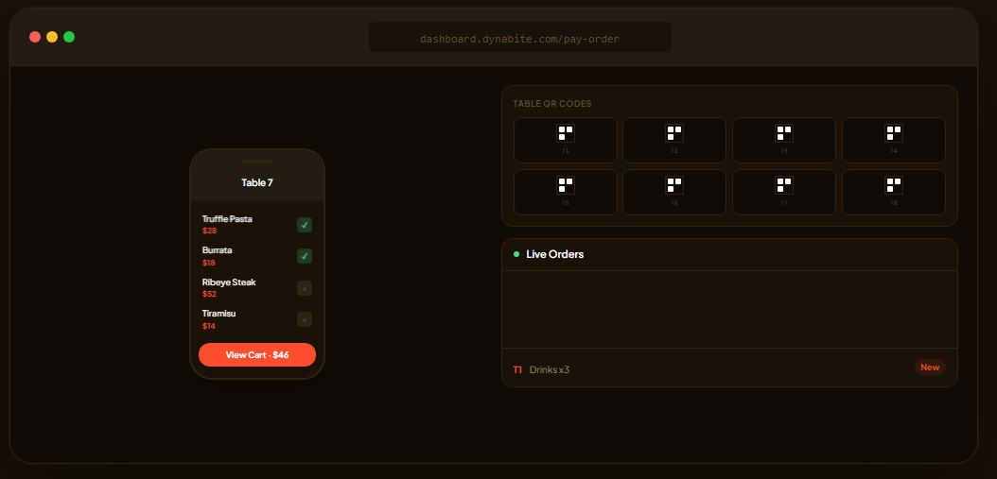
Task: Uncheck the Burrata item checkbox
Action: [x=305, y=256]
